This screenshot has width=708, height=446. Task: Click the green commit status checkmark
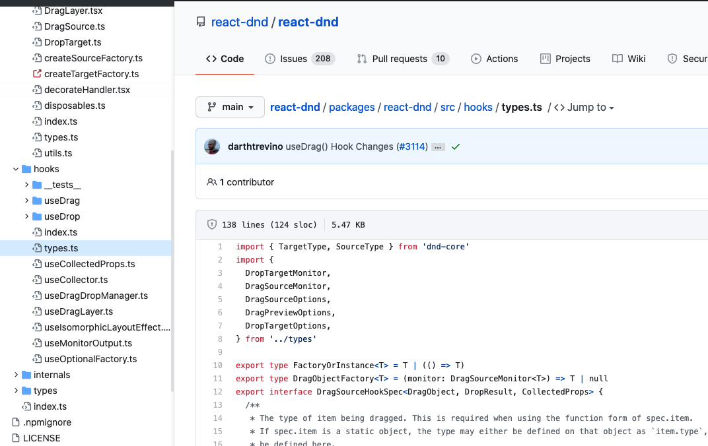456,146
